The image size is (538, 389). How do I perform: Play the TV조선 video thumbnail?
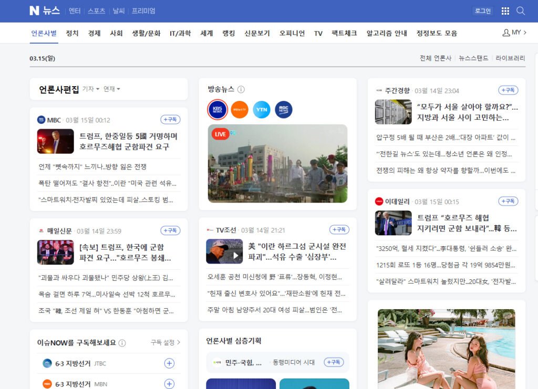(224, 251)
